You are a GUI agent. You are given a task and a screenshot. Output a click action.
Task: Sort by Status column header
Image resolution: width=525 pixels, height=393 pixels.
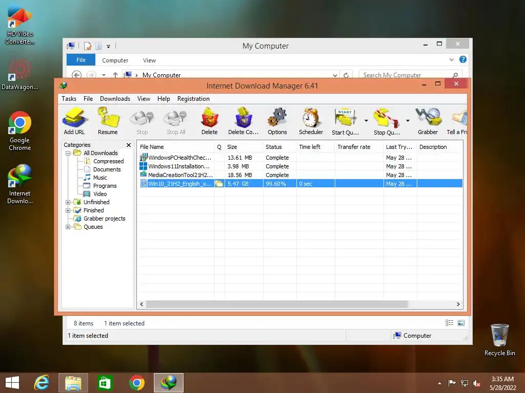279,147
